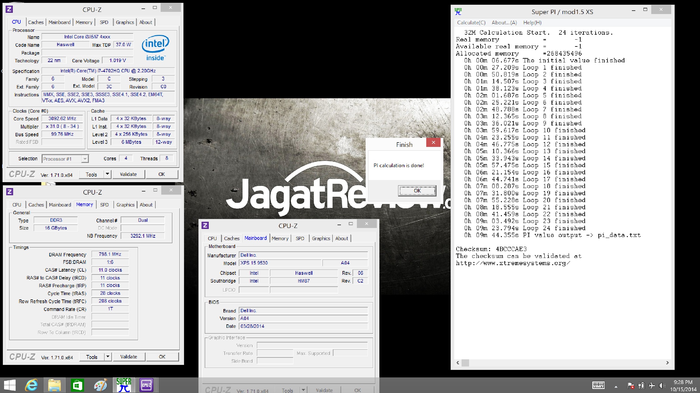Click CPU-Z logo icon in top window title

[9, 9]
